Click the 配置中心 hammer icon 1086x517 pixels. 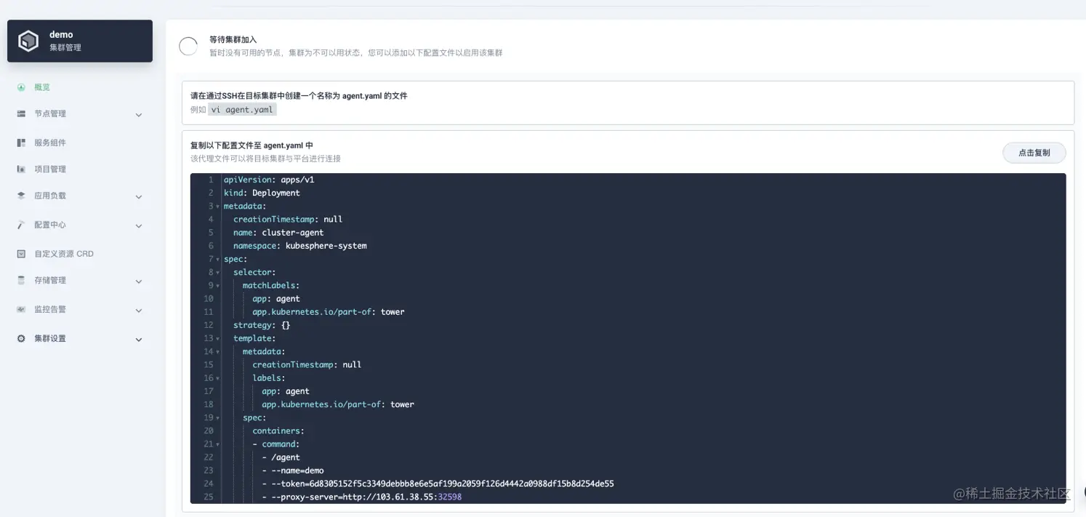[x=21, y=225]
